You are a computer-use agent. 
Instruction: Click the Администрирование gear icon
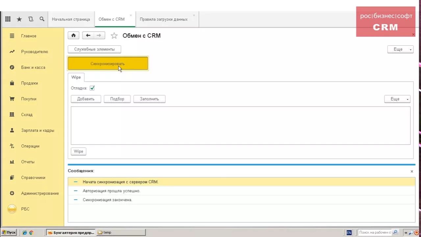click(x=12, y=193)
